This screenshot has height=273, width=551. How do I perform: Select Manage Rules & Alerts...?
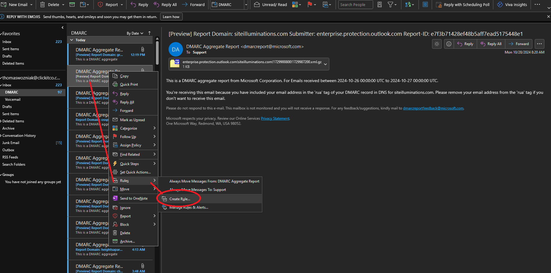tap(210, 207)
